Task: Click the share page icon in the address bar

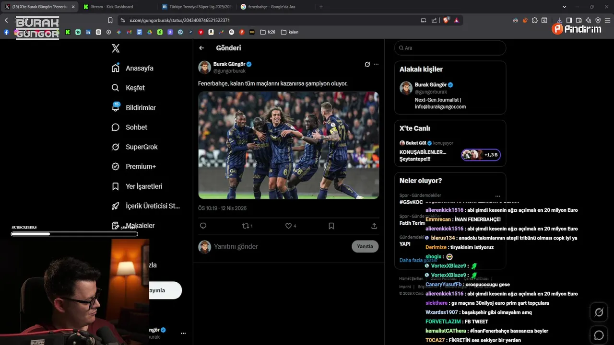Action: point(434,20)
